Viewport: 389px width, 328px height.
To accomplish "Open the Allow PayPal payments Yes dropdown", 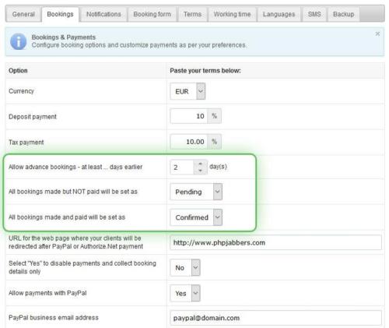I will point(185,293).
